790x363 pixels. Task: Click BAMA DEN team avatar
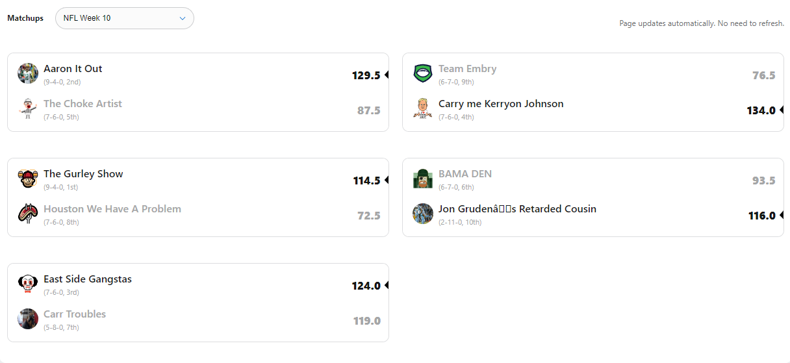(423, 179)
